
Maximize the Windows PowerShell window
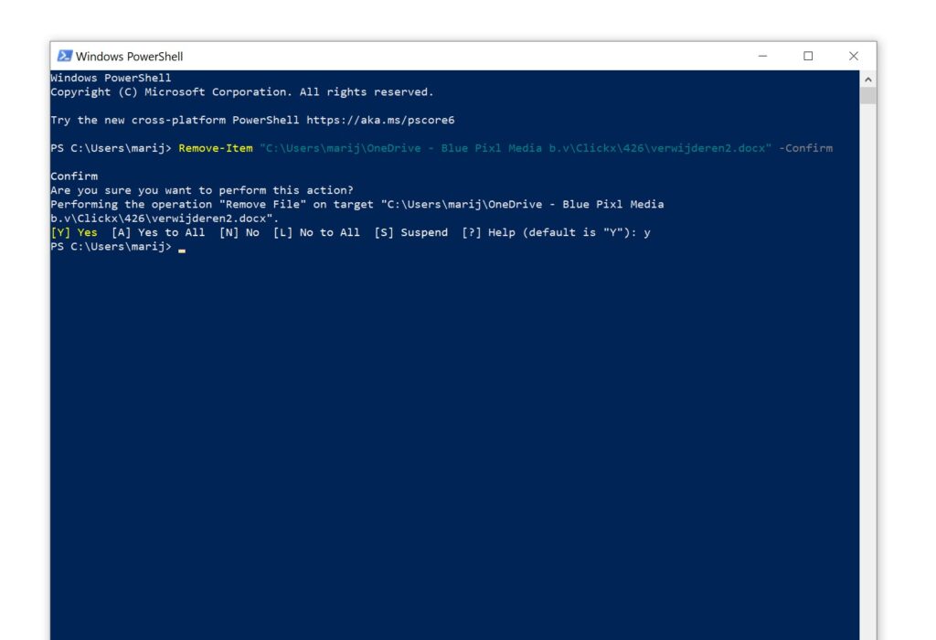[808, 56]
